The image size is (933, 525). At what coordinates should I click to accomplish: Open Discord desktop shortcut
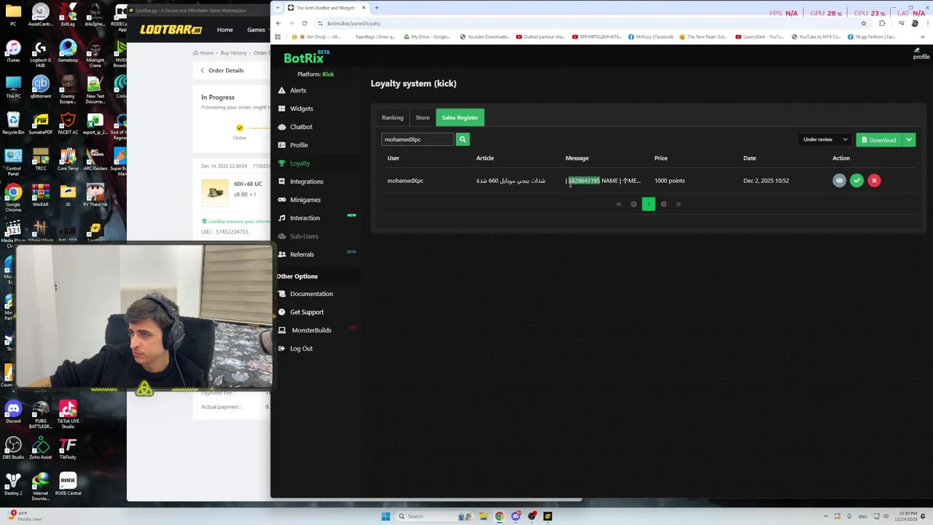13,413
